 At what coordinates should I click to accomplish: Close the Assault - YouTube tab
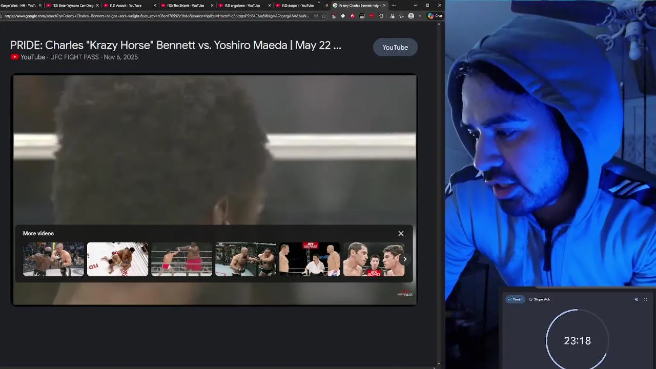click(155, 5)
